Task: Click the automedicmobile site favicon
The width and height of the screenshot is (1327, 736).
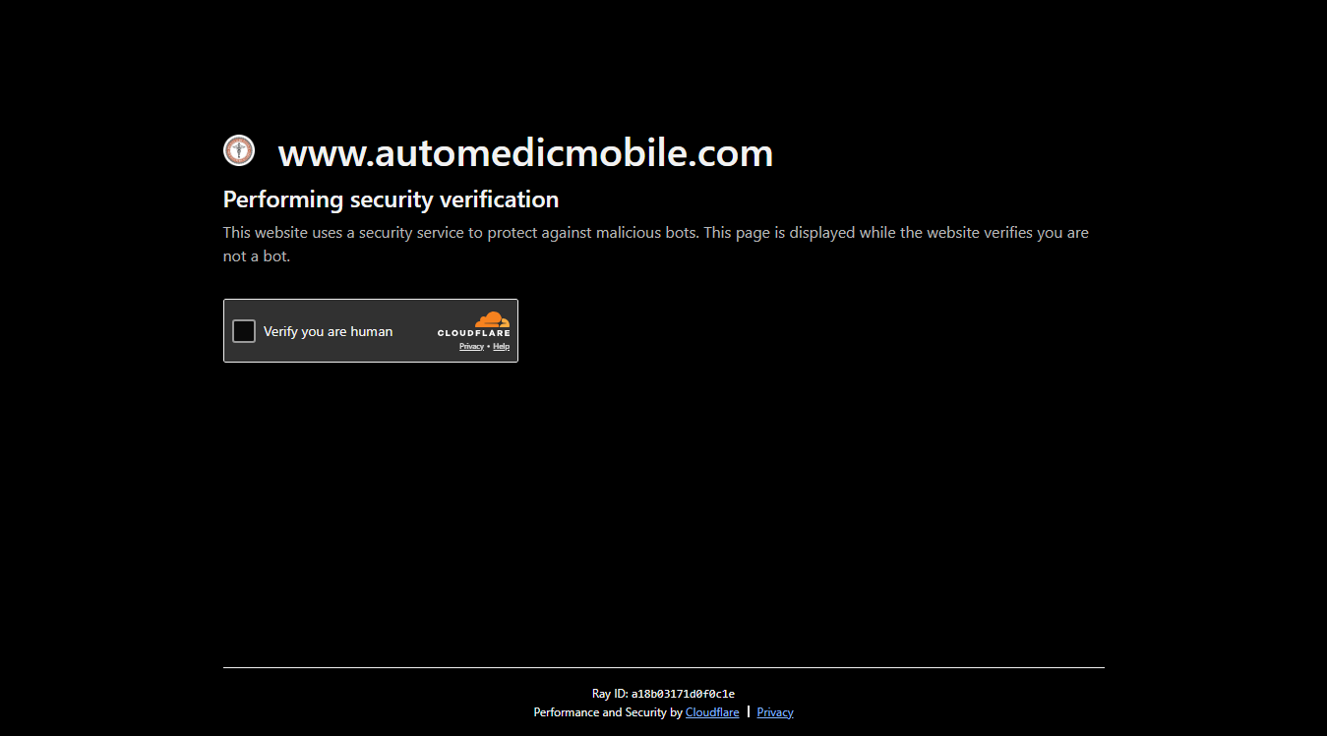Action: (x=239, y=150)
